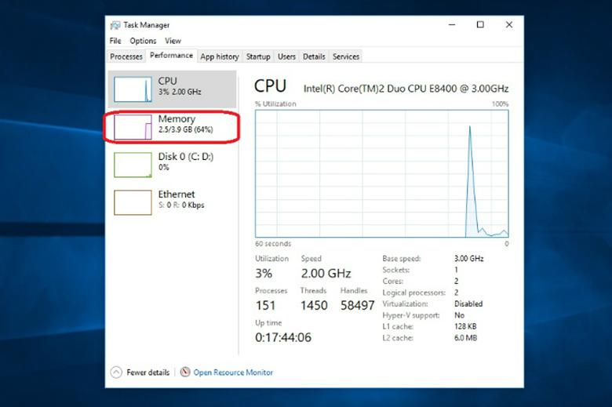This screenshot has width=612, height=407.
Task: Select the Disk 0 graph thumbnail
Action: (133, 165)
